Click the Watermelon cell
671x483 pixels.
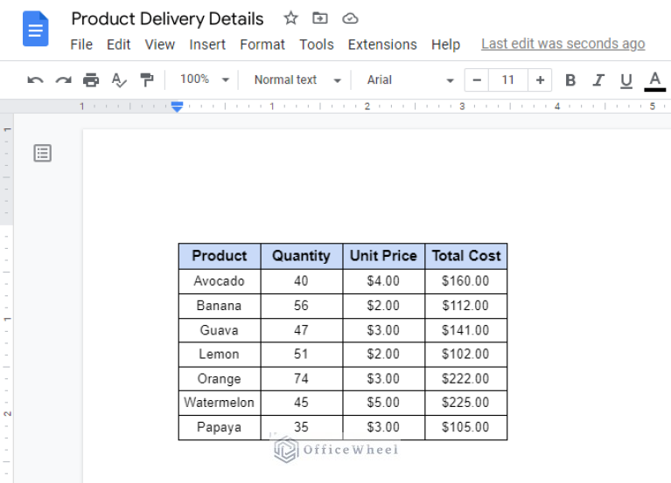pos(220,403)
